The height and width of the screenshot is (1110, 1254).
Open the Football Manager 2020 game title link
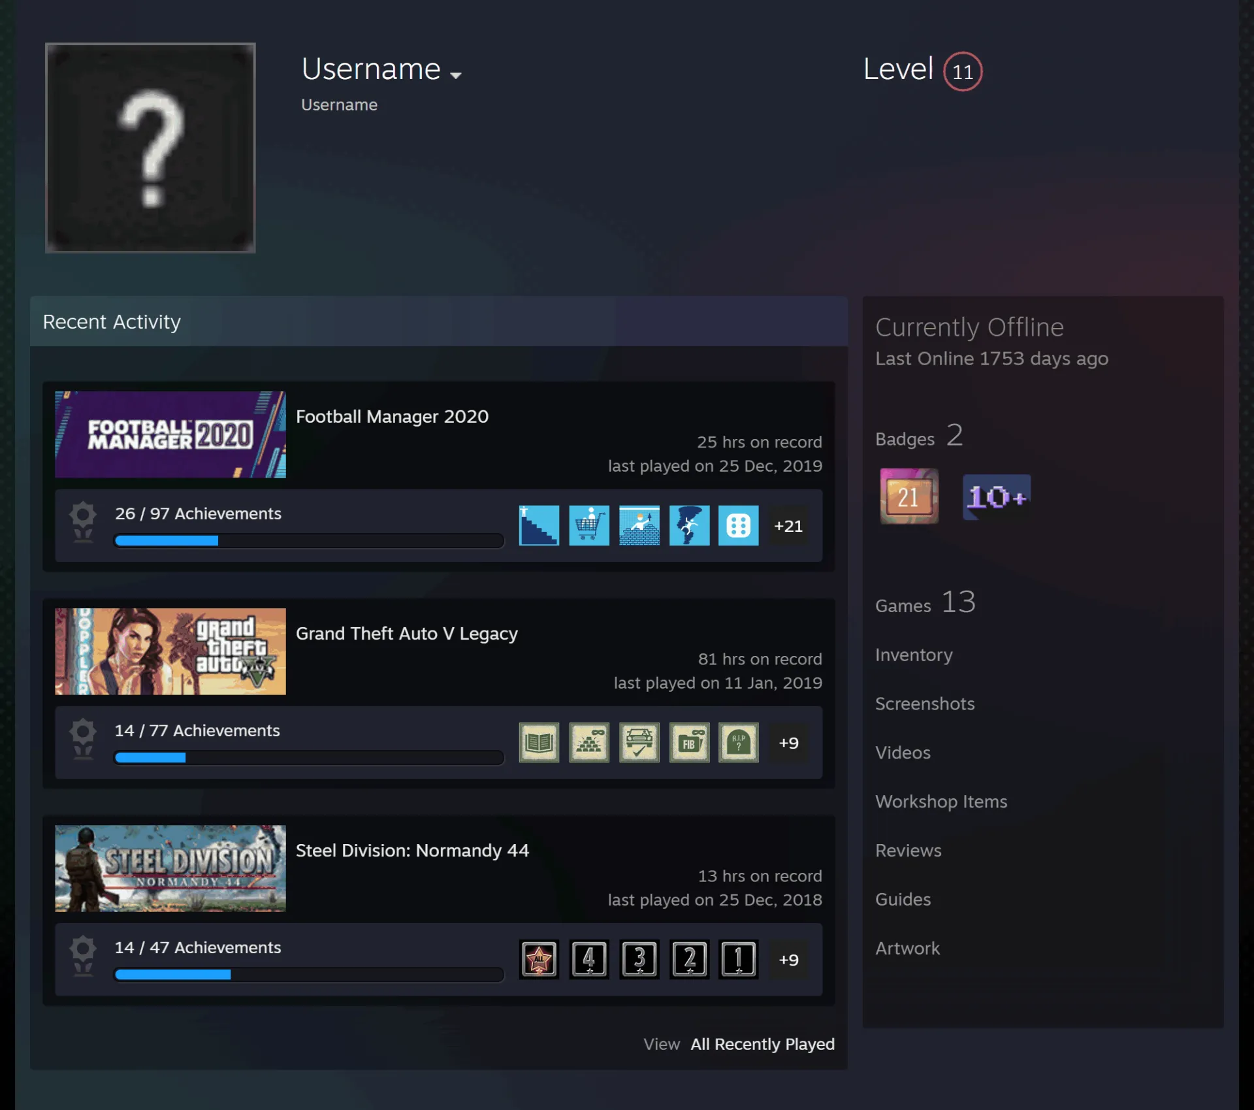tap(393, 416)
